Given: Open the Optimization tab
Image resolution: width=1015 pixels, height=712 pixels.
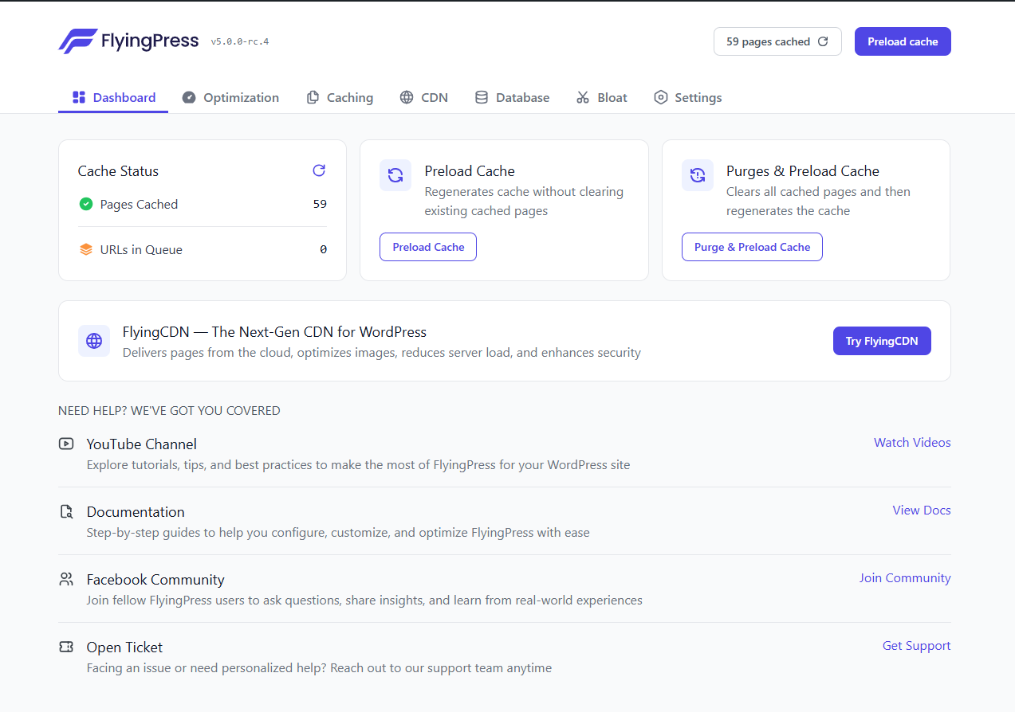Looking at the screenshot, I should [230, 97].
